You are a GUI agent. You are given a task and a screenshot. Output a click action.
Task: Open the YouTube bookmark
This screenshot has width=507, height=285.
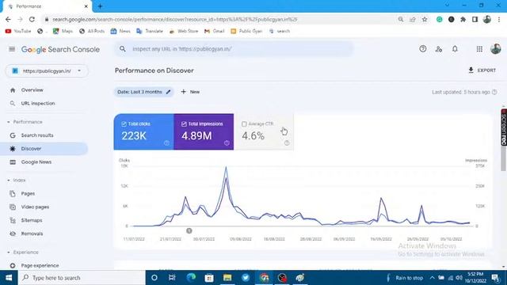tap(18, 31)
